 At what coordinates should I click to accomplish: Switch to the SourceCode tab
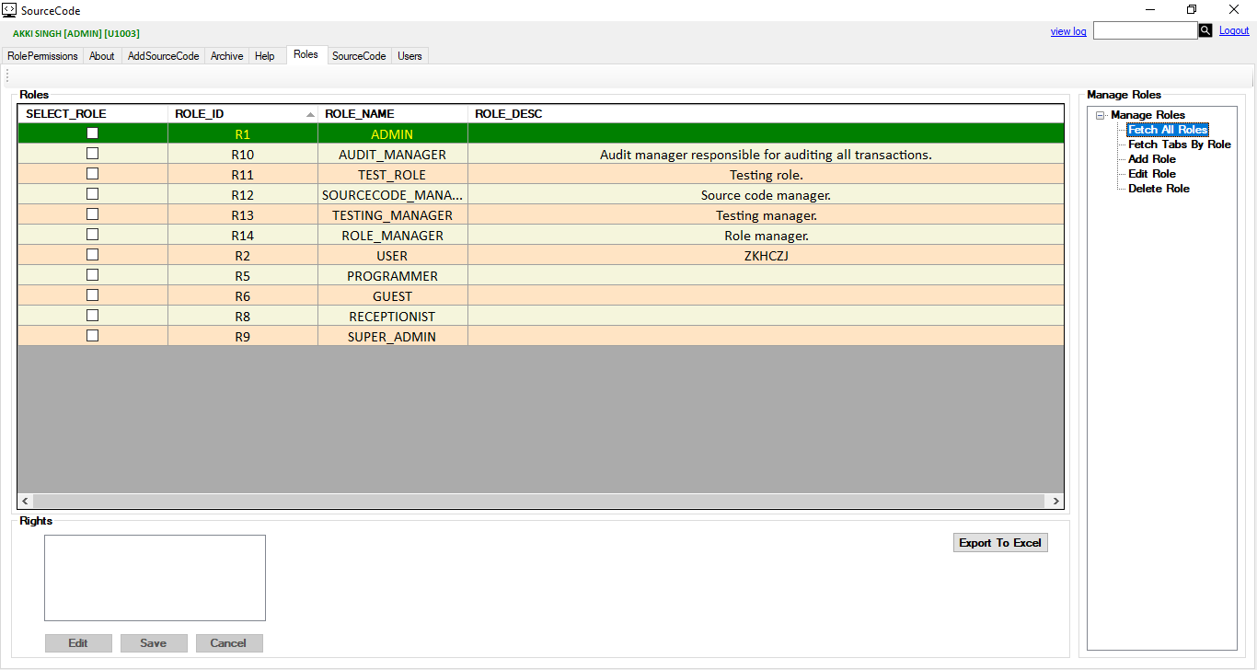tap(359, 56)
